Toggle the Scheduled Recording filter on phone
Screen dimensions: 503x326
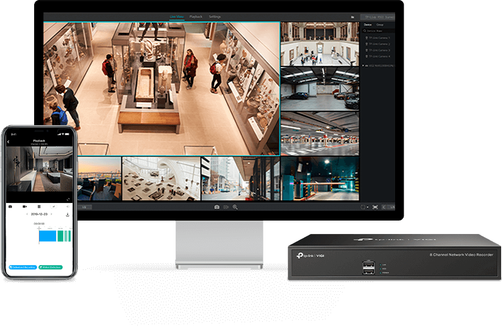click(23, 267)
